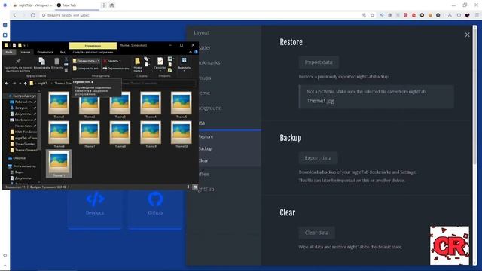Select the New Tab browser tab
The image size is (482, 271).
78,5
